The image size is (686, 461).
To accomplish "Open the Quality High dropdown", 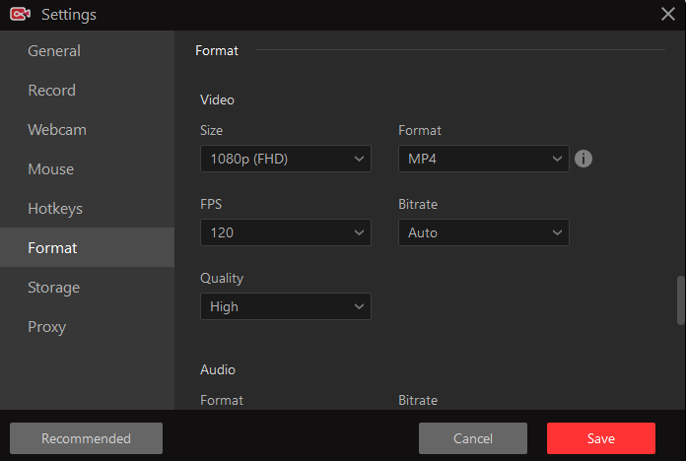I will coord(285,306).
